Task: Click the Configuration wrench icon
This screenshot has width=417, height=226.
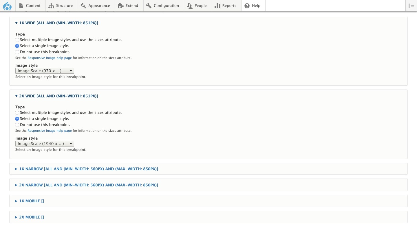Action: (149, 6)
